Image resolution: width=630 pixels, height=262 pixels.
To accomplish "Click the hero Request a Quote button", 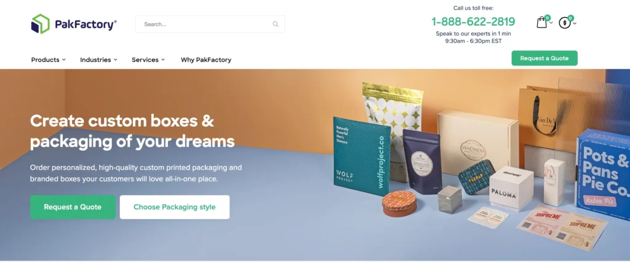I will [x=73, y=207].
